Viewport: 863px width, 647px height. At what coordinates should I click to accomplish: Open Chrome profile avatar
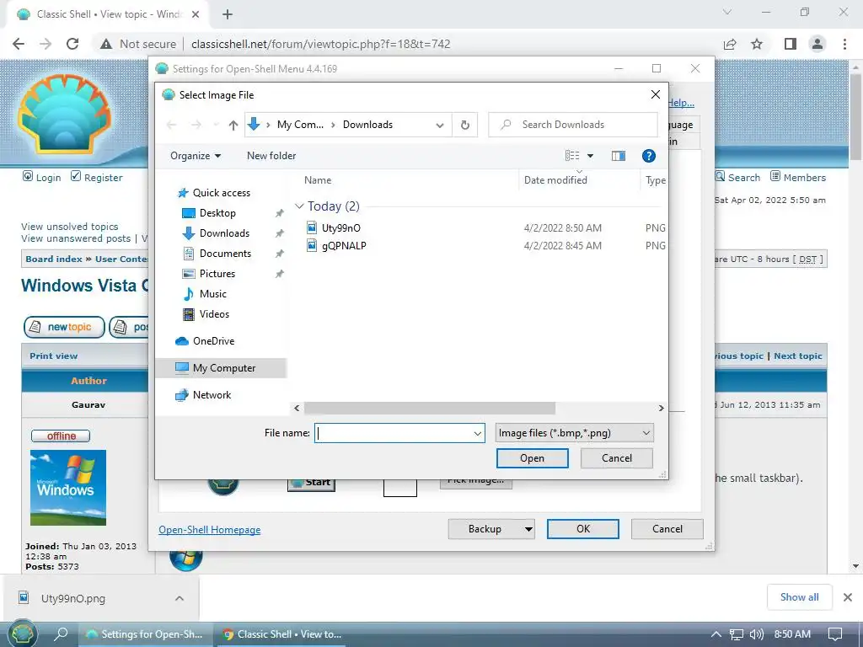(x=817, y=44)
